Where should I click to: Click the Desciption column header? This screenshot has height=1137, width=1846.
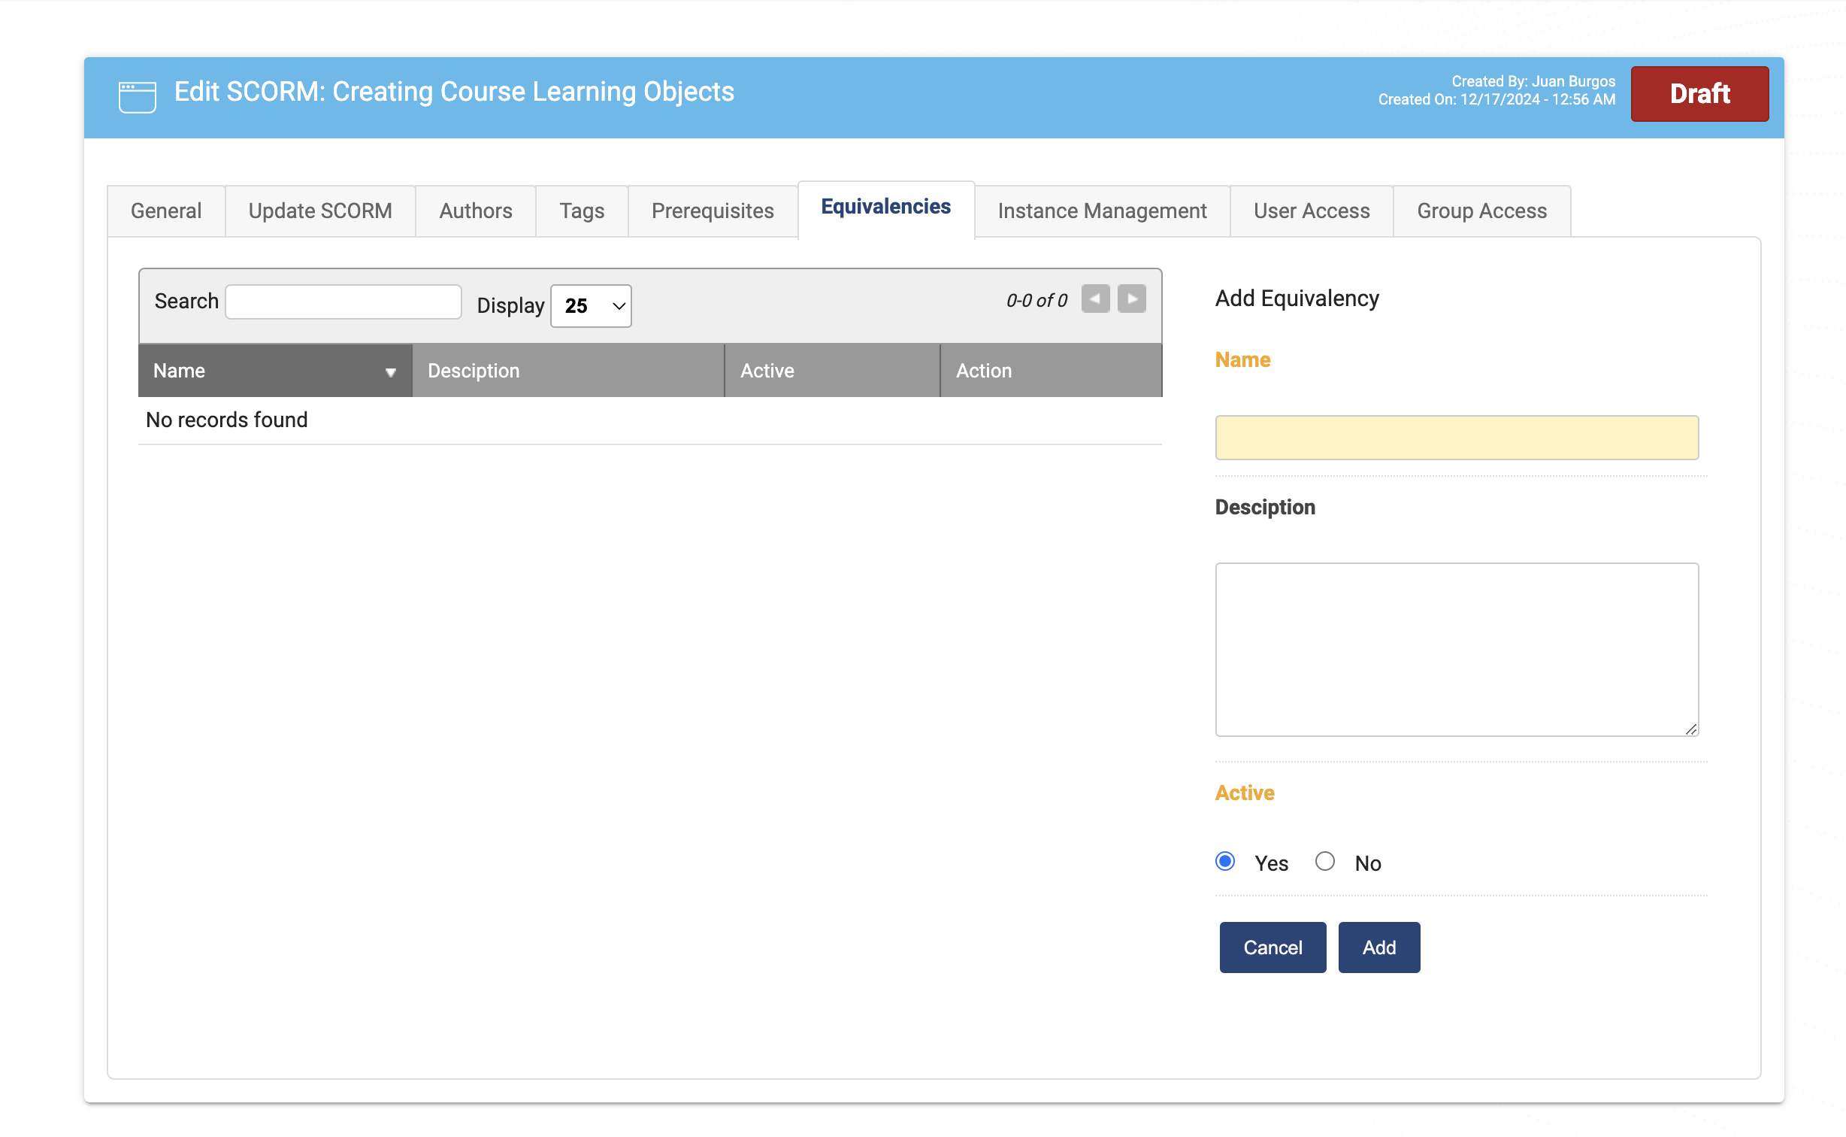568,371
